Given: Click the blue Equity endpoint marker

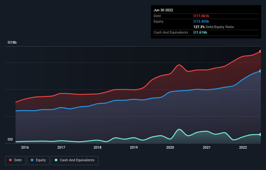Looking at the screenshot, I should click(260, 71).
